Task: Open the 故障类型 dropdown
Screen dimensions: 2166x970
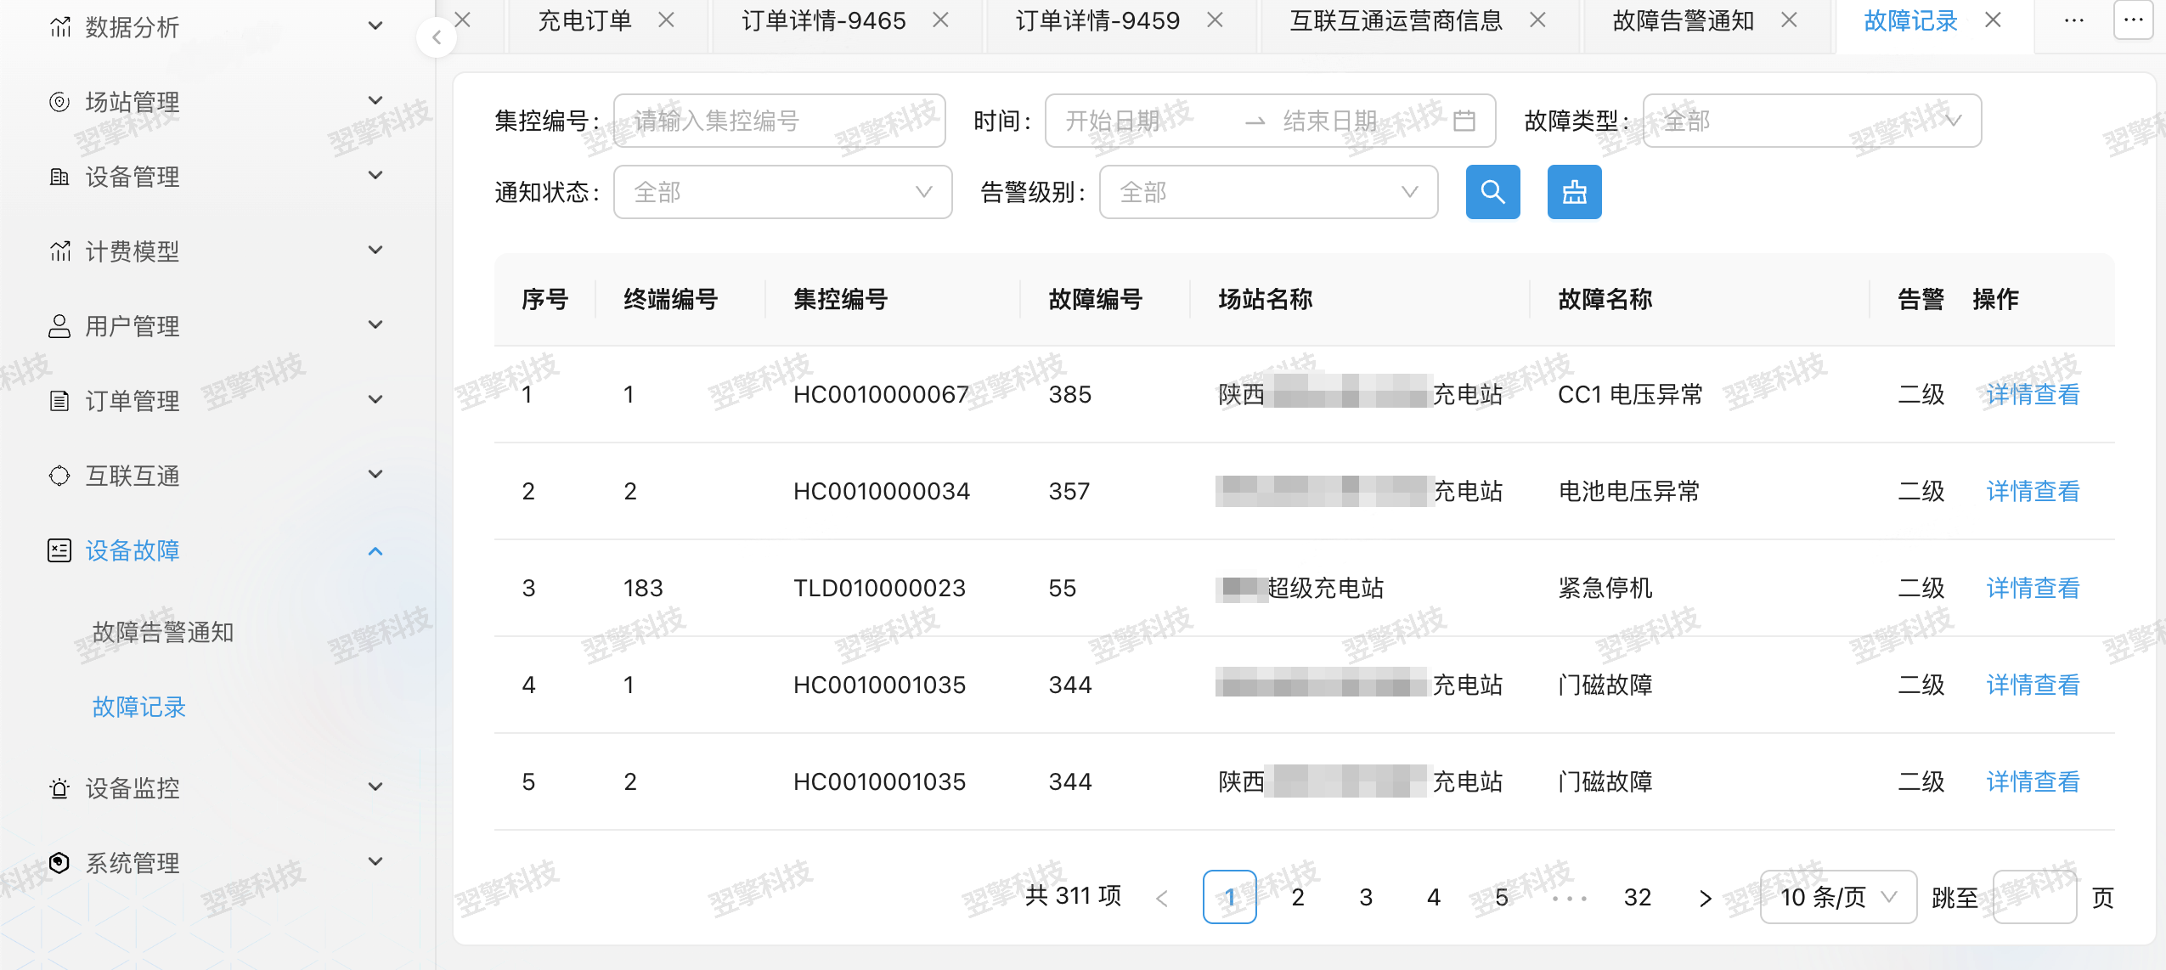Action: tap(1811, 121)
